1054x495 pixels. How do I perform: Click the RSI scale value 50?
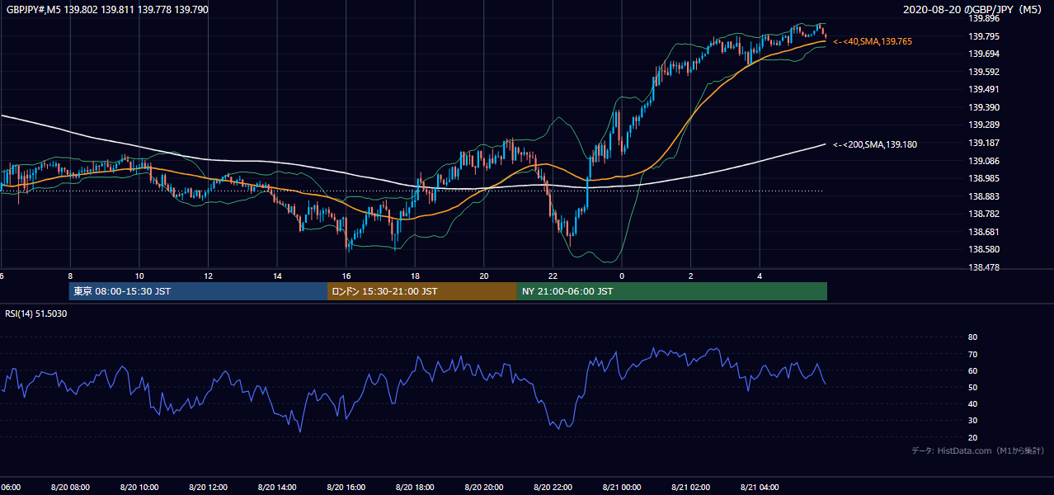pos(972,387)
